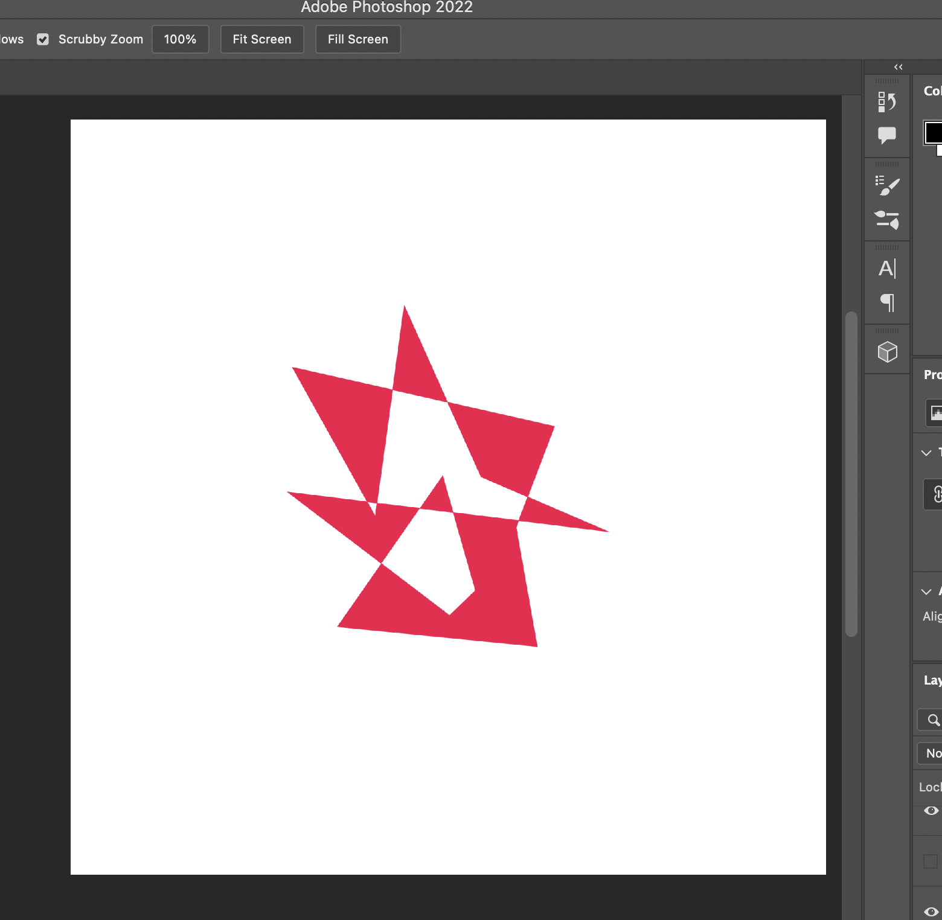942x920 pixels.
Task: Switch to the Layers panel tab
Action: (932, 680)
